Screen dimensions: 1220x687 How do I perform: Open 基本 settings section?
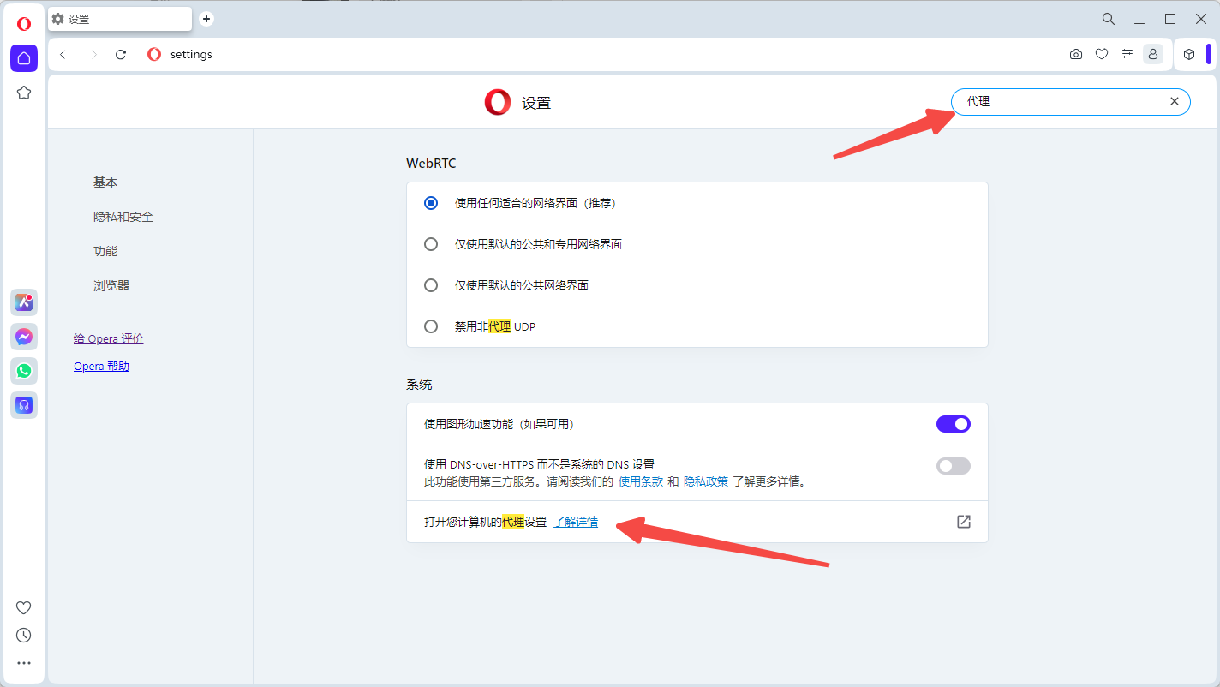105,182
